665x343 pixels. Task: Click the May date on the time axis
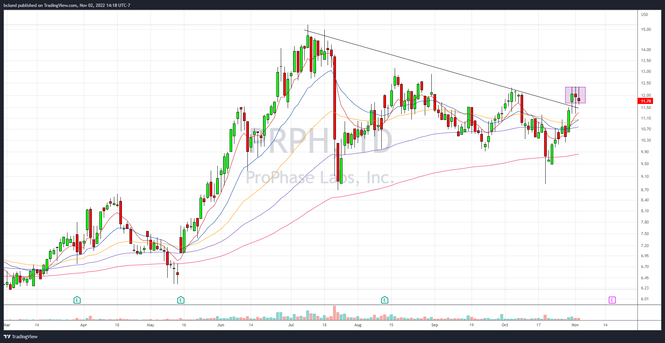coord(151,325)
